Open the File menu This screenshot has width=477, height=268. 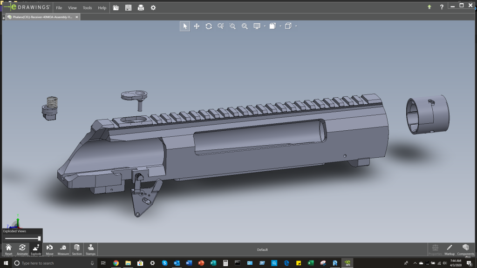click(x=59, y=8)
